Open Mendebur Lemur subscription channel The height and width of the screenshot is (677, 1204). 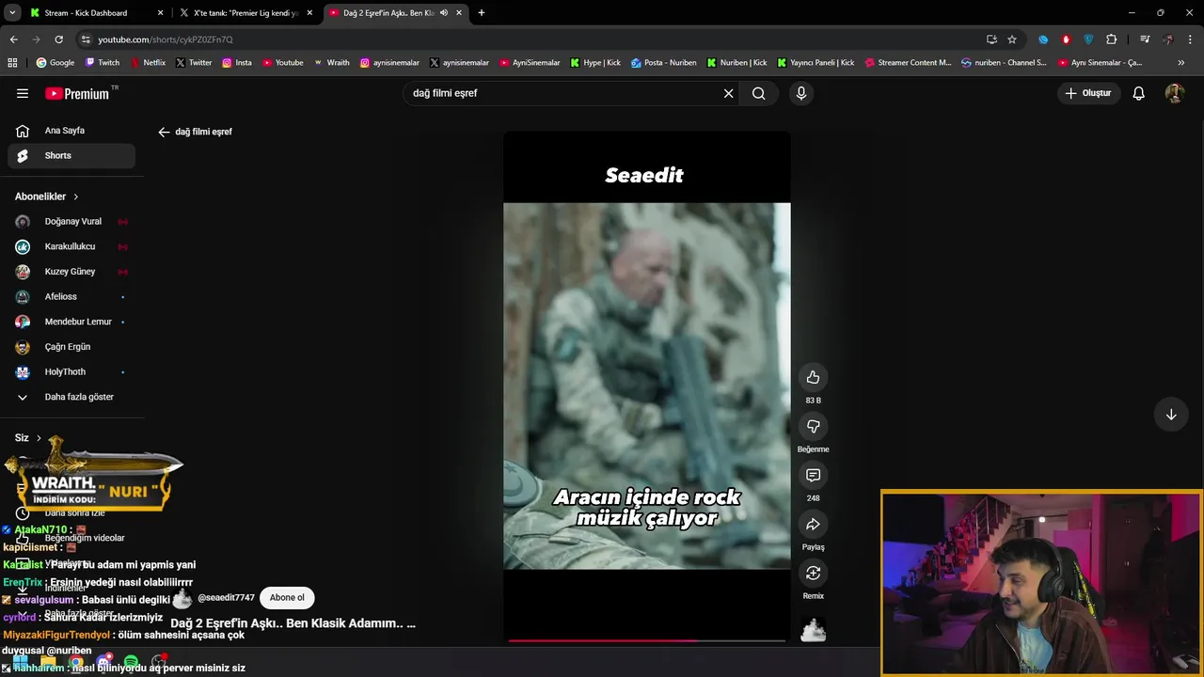pos(71,322)
